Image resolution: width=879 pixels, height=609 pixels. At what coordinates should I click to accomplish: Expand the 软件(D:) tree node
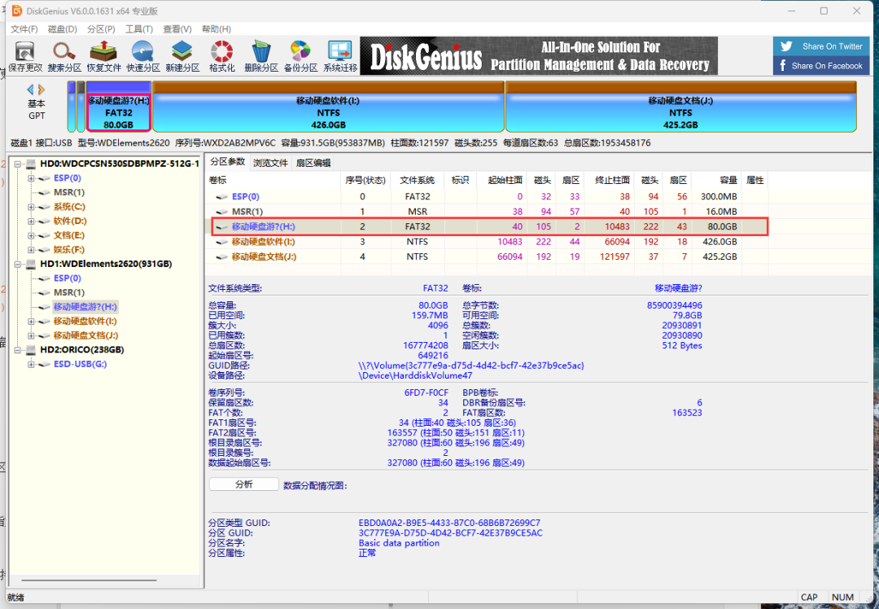point(32,221)
